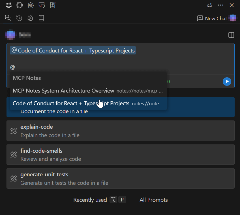Click the robot assistant icon
This screenshot has width=240, height=215.
pos(31,5)
